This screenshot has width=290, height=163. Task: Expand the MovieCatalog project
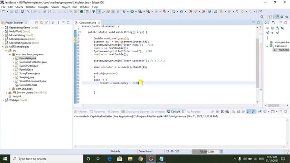pyautogui.click(x=3, y=35)
